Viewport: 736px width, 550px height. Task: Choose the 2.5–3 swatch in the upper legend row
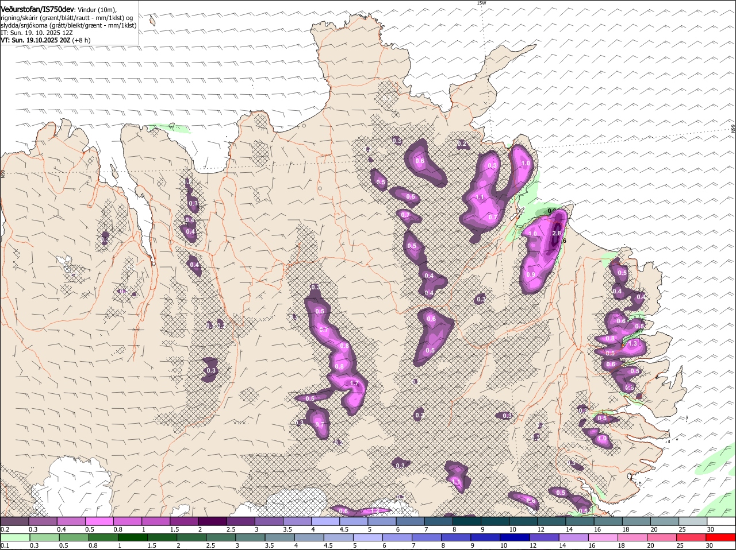(240, 521)
